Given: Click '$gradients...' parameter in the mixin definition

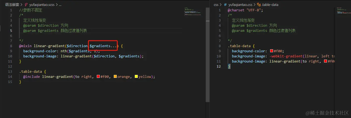Looking at the screenshot, I should pyautogui.click(x=103, y=46).
